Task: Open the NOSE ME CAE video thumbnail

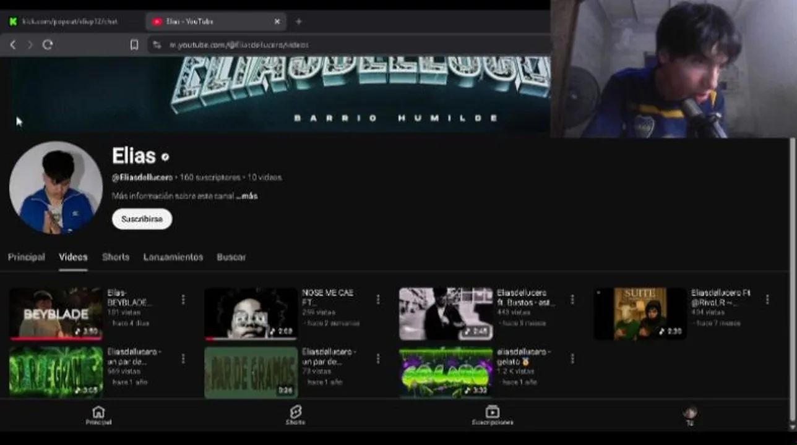Action: click(x=251, y=313)
